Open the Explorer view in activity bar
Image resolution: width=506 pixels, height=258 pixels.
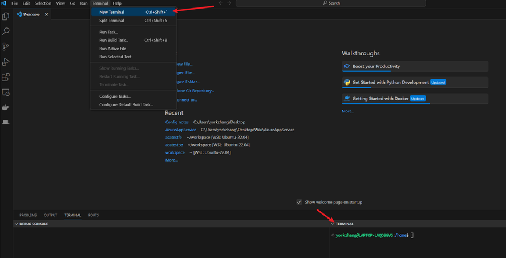[x=6, y=16]
